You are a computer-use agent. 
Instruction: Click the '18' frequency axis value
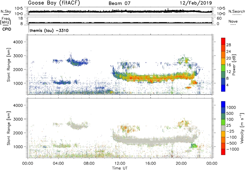[x=21, y=18]
